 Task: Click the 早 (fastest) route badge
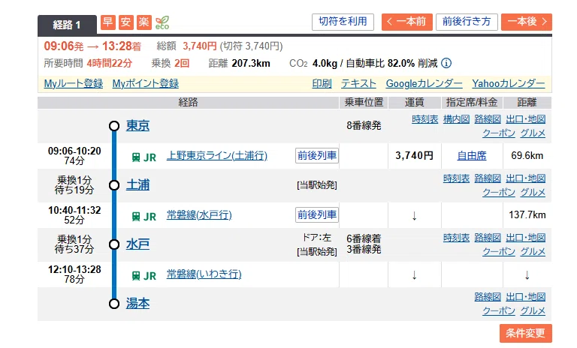click(x=108, y=22)
